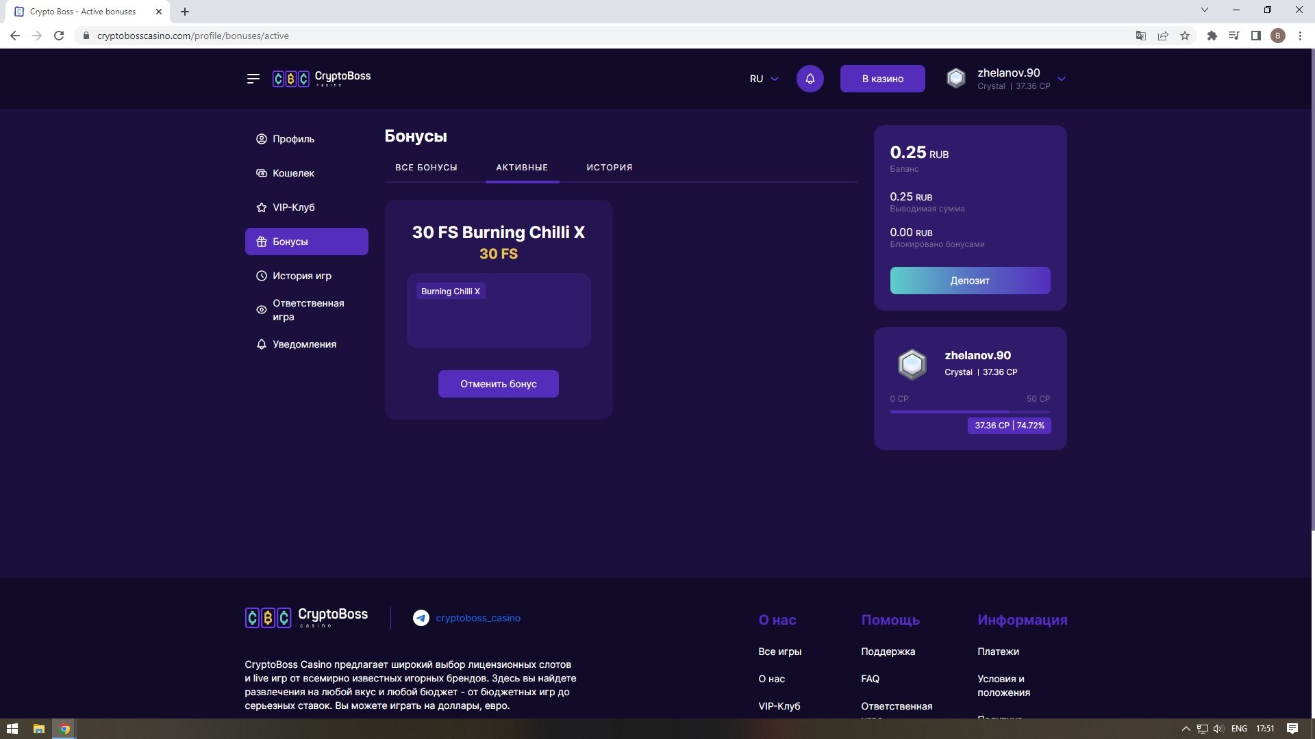Click the Google Translate page icon
Viewport: 1315px width, 739px height.
tap(1140, 36)
